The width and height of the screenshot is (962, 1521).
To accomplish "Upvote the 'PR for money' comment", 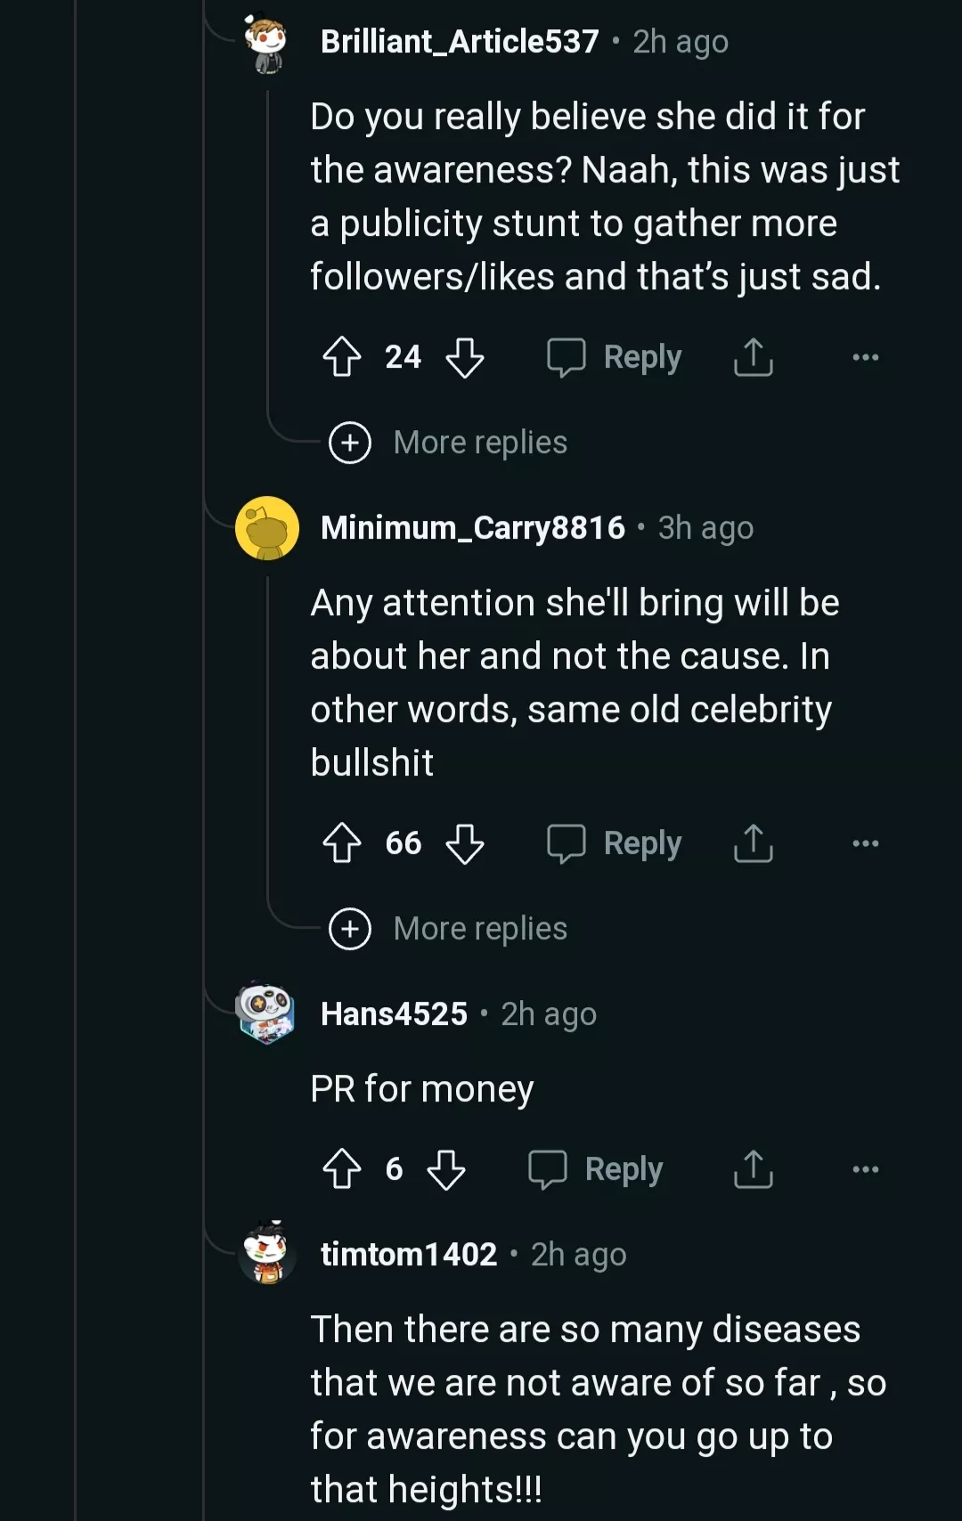I will point(342,1169).
